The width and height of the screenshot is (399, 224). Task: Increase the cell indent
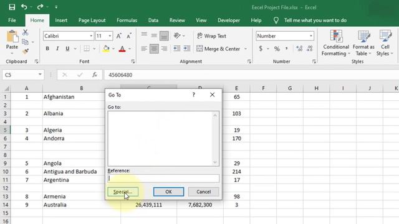pyautogui.click(x=187, y=49)
